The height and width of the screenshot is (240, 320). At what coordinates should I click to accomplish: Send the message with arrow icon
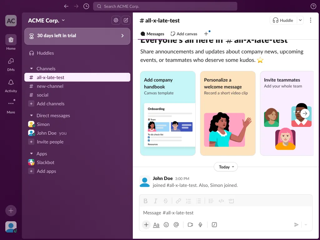click(296, 225)
